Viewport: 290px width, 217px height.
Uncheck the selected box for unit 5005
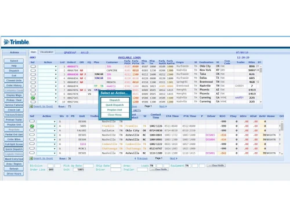pos(32,126)
